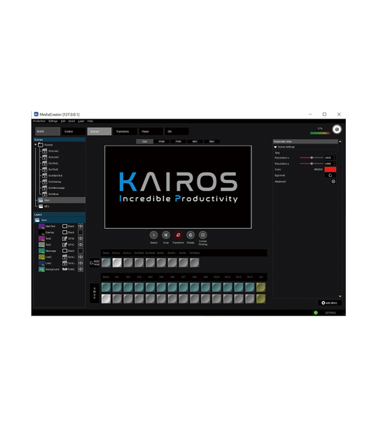The image size is (377, 431).
Task: Select the ScnMessage scene in tree
Action: coord(57,187)
